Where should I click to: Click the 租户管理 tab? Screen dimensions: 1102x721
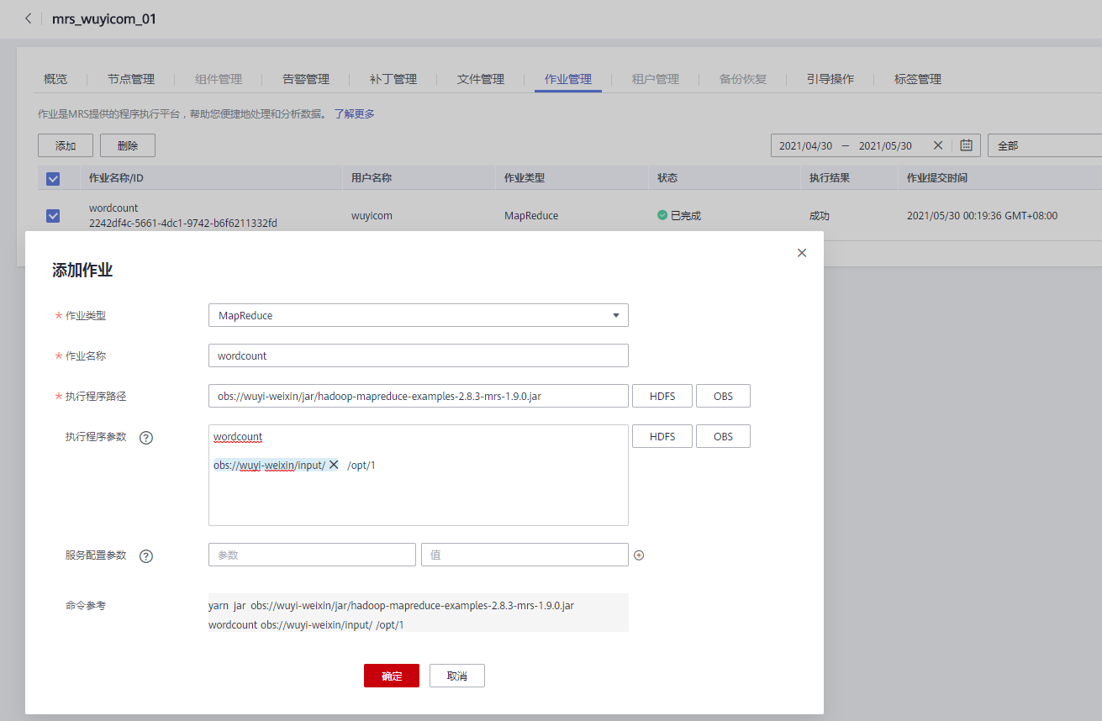[656, 79]
